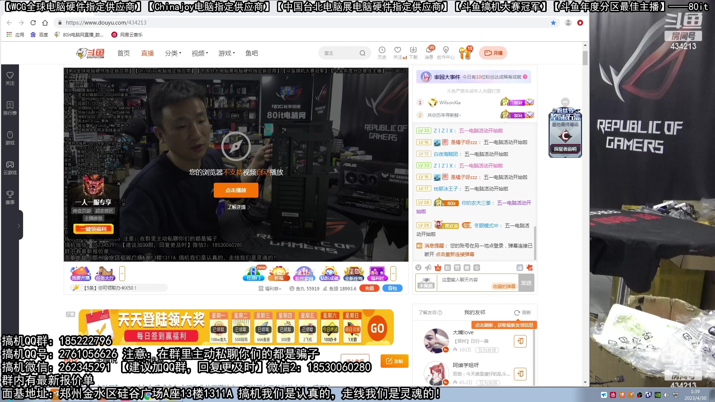The image size is (715, 402).
Task: Expand the 家园大事件 arrow
Action: click(525, 77)
